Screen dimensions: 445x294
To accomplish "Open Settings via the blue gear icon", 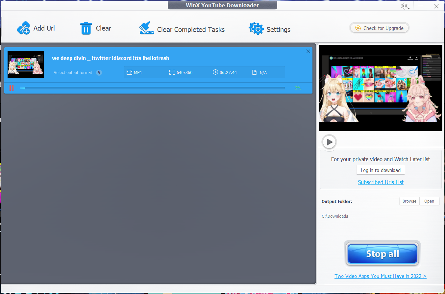I will pyautogui.click(x=256, y=29).
